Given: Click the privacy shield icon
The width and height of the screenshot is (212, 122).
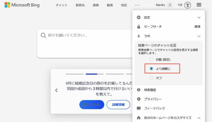Looking at the screenshot, I should pyautogui.click(x=138, y=99).
